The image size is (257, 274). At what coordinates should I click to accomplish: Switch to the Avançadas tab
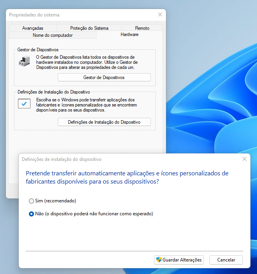coord(33,28)
